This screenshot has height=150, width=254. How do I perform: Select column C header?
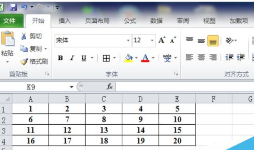pyautogui.click(x=104, y=99)
